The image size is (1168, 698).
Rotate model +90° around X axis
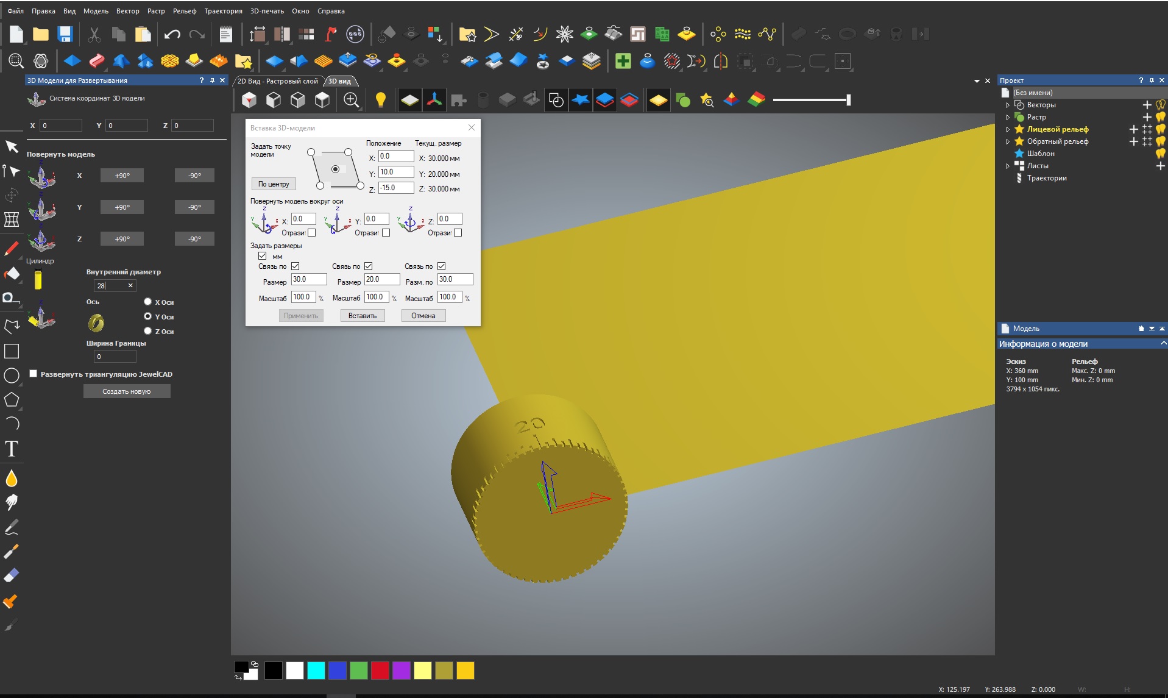click(x=122, y=176)
